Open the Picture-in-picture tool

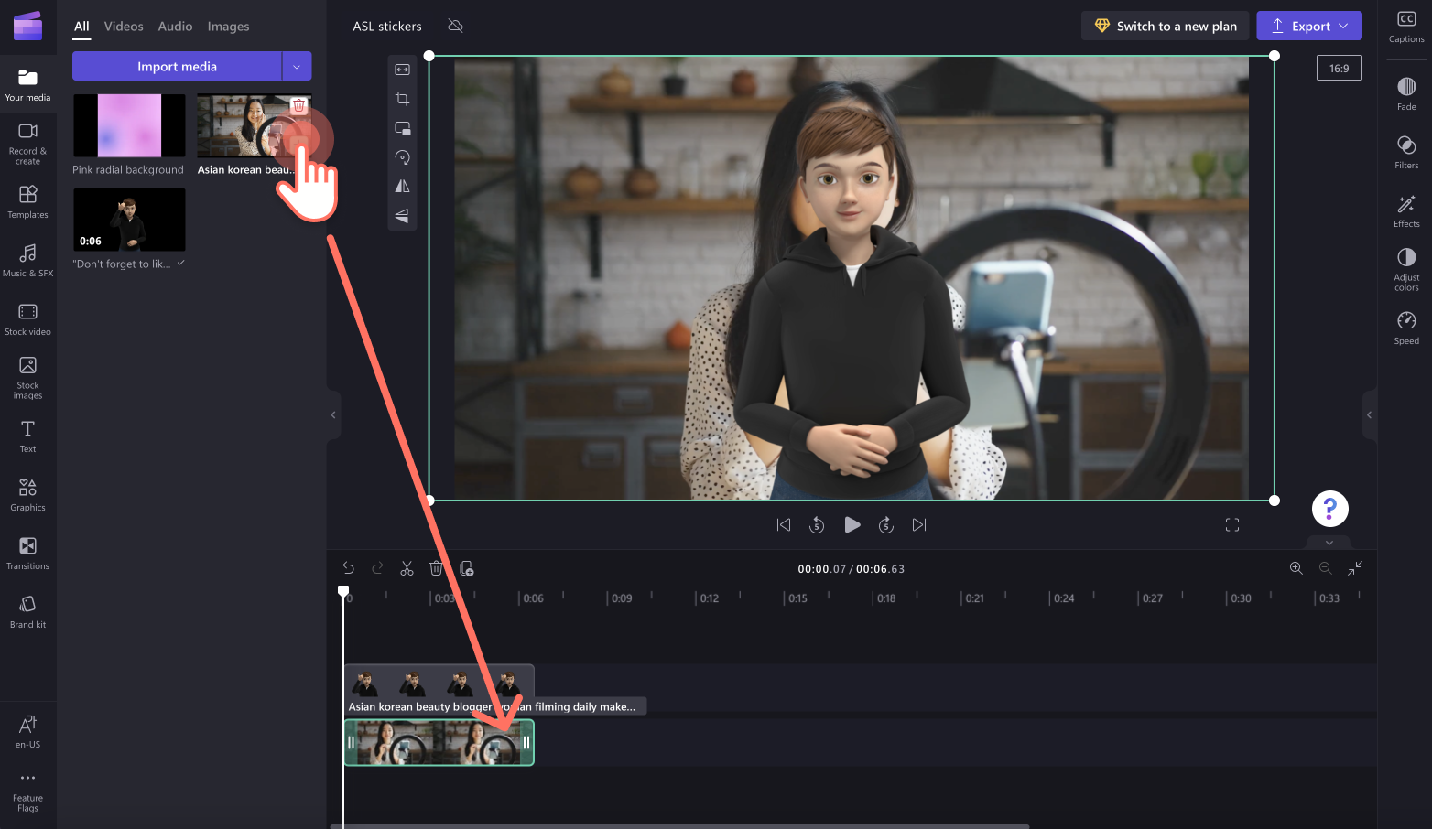tap(403, 128)
